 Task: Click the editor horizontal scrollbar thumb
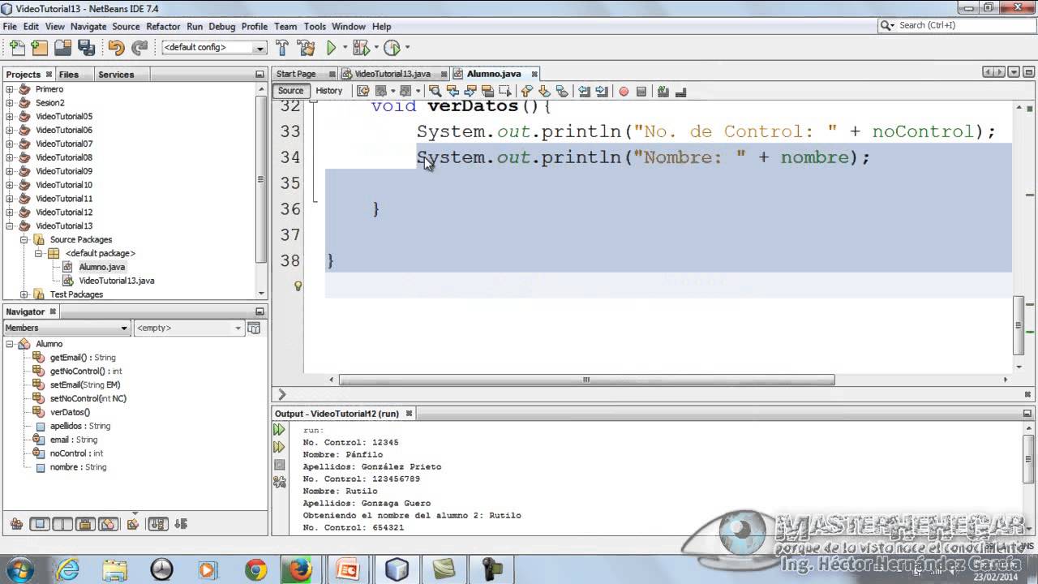tap(586, 380)
